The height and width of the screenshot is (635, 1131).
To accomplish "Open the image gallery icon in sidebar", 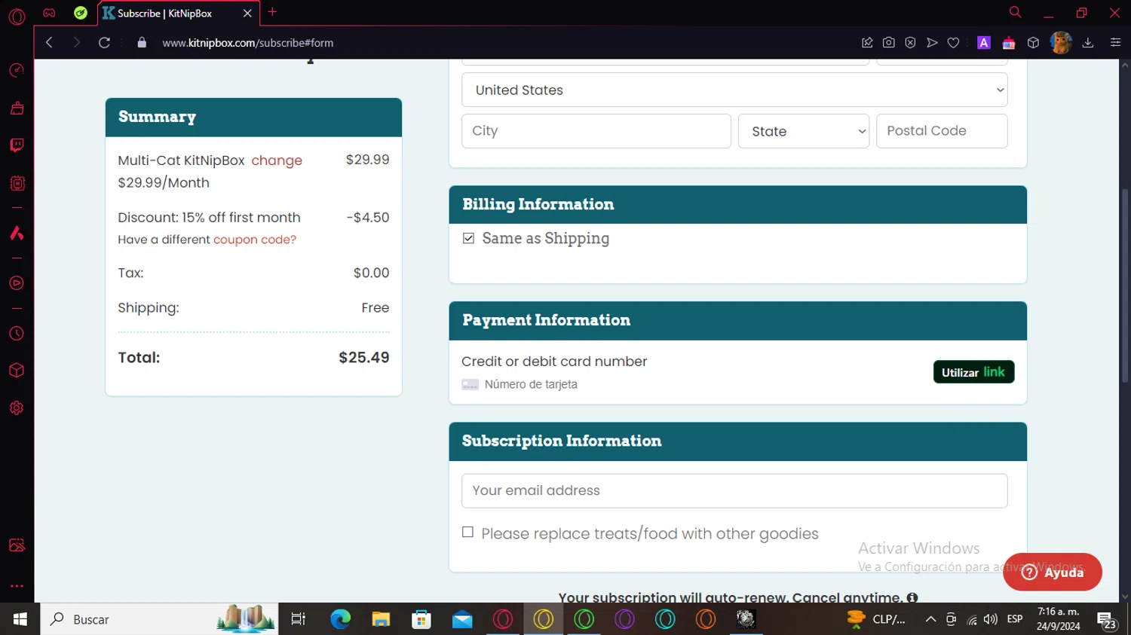I will pos(17,545).
